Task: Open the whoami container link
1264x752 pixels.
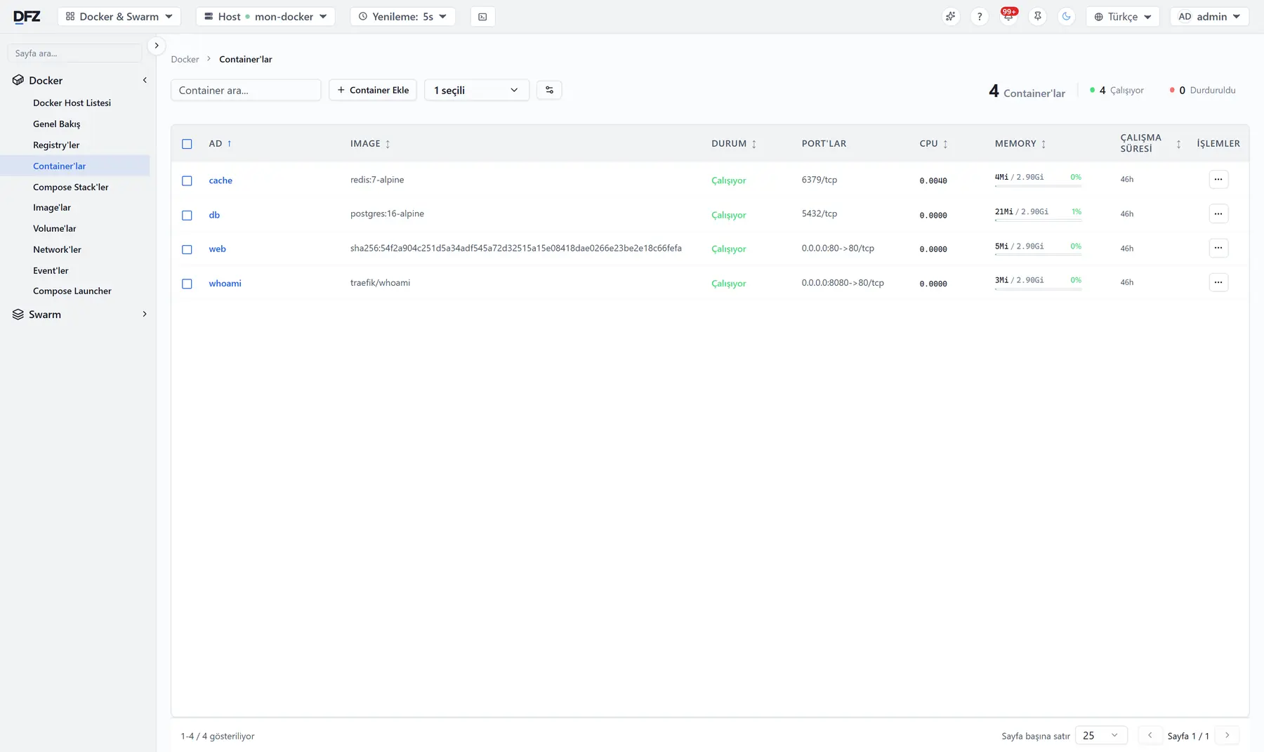Action: pyautogui.click(x=225, y=283)
